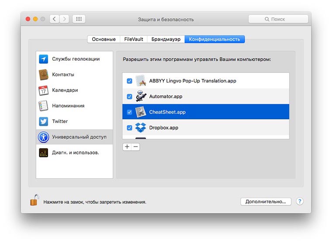
Task: Add an app with the plus button
Action: (127, 147)
